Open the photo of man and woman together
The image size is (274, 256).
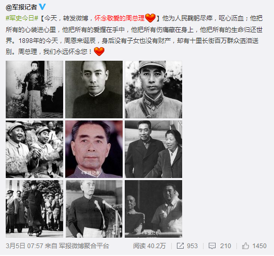click(x=153, y=149)
